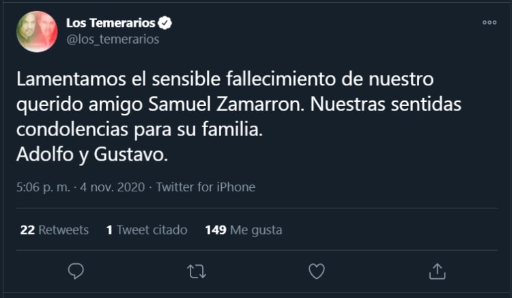The width and height of the screenshot is (512, 298).
Task: Open the share tweet icon
Action: click(437, 271)
